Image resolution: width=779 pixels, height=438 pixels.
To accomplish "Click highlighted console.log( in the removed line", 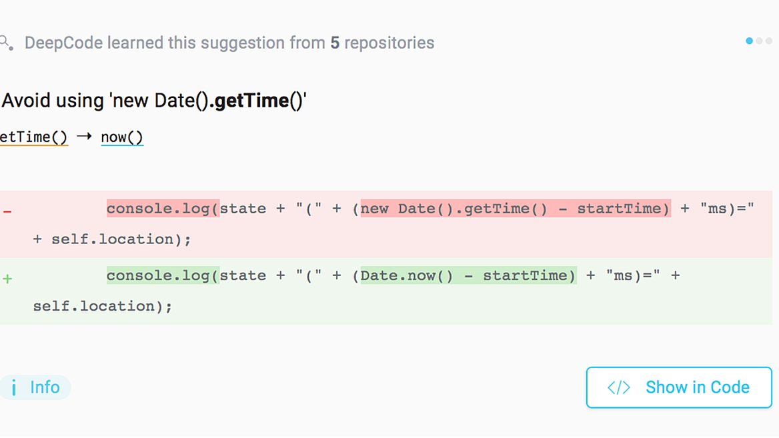I will pos(162,209).
